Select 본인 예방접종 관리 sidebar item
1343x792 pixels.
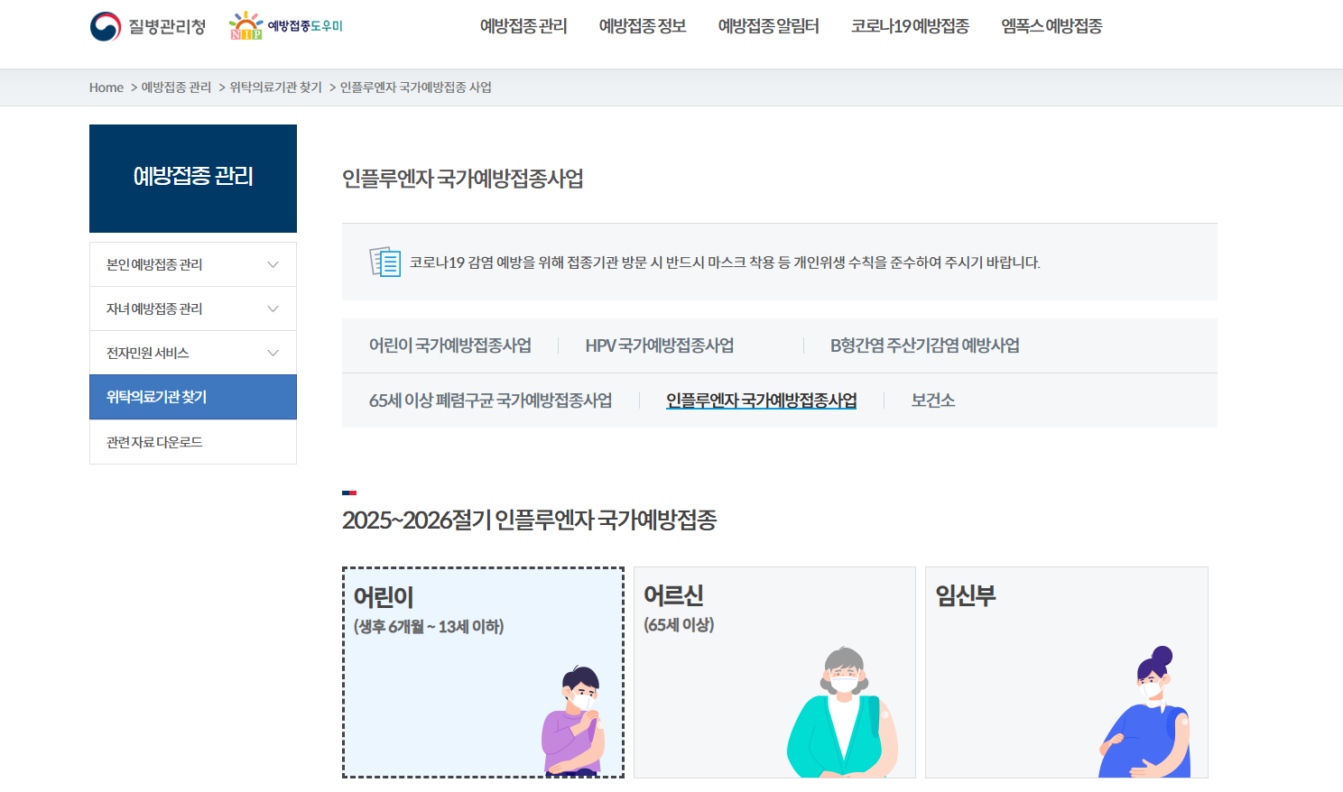[193, 264]
